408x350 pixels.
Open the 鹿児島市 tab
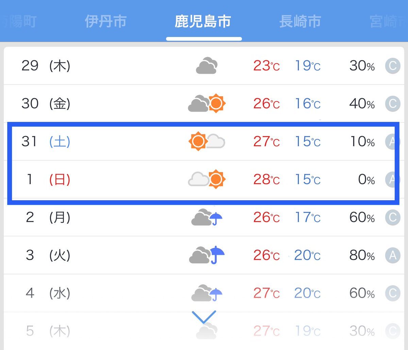pyautogui.click(x=203, y=22)
